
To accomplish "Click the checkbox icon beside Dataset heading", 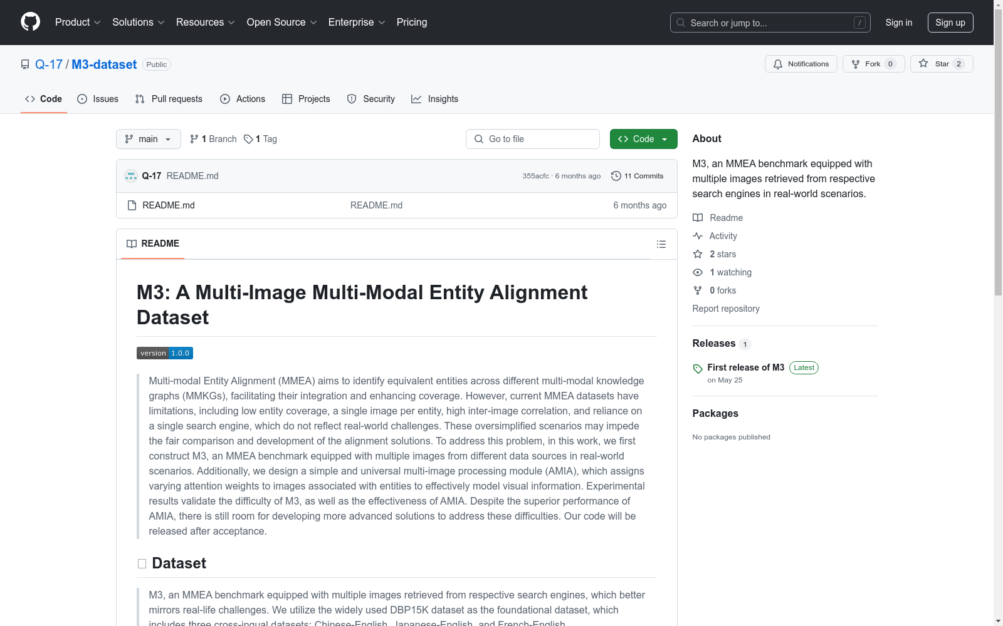I will (142, 564).
